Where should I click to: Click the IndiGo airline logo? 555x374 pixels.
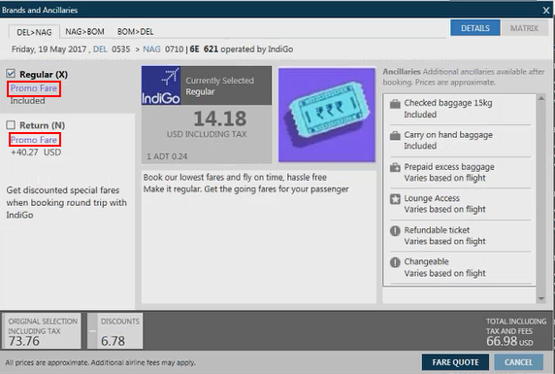point(161,85)
